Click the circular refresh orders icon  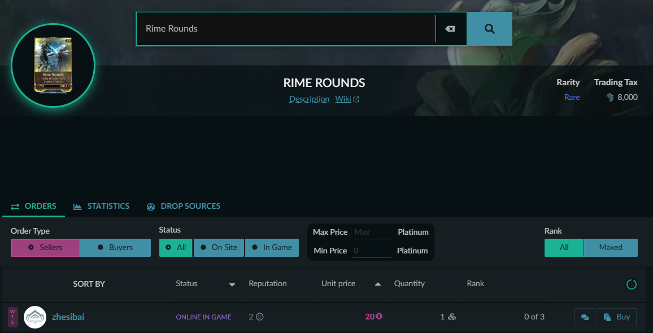tap(632, 284)
